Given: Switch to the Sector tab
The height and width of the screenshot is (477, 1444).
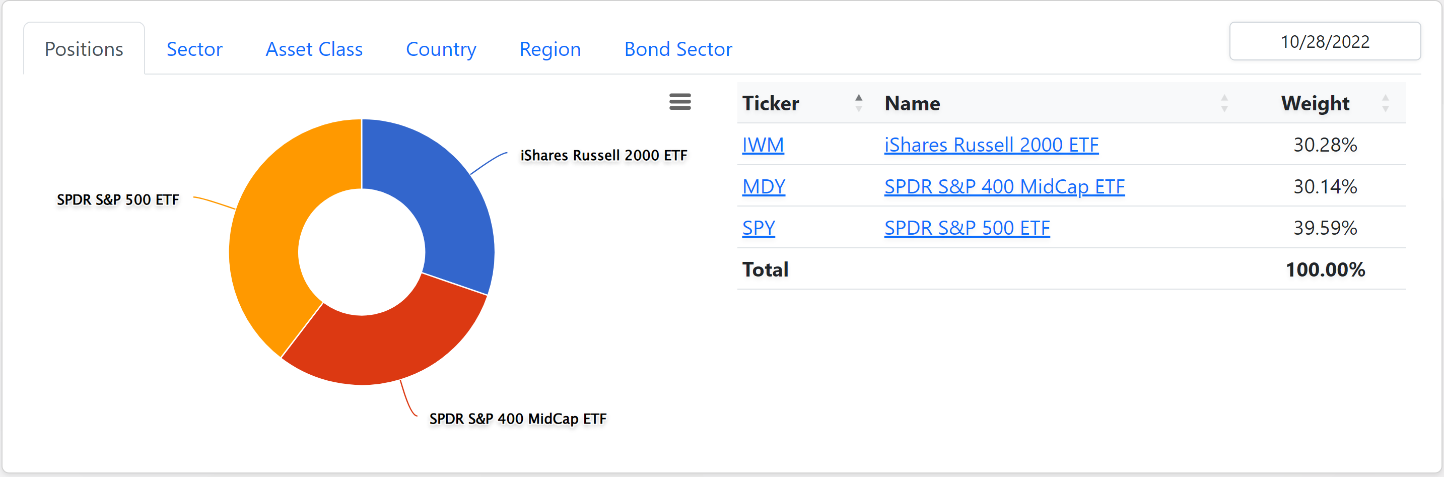Looking at the screenshot, I should click(194, 49).
